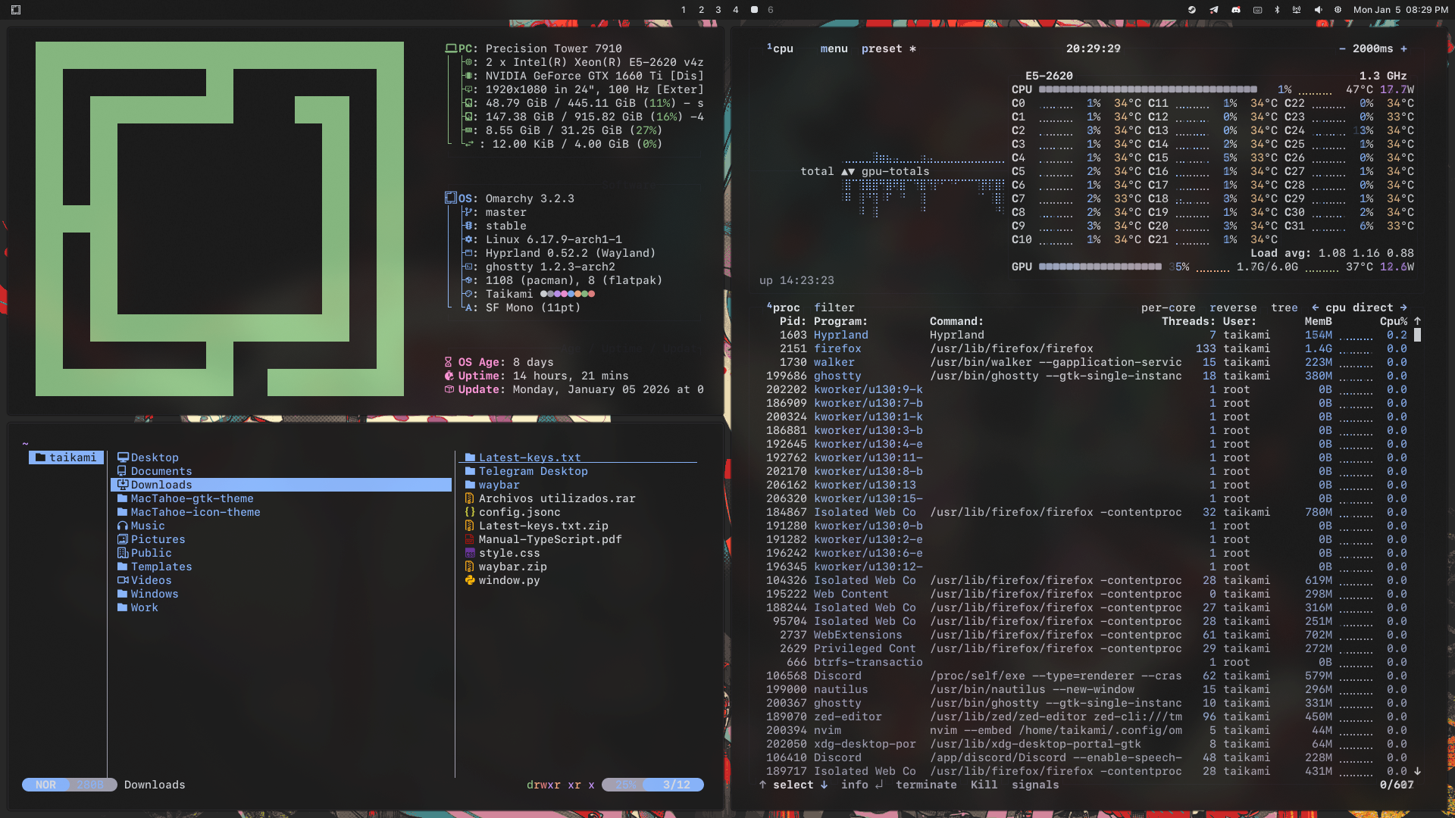The height and width of the screenshot is (818, 1455).
Task: Cycle btop preset
Action: pos(889,48)
